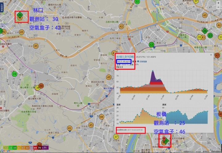Close the 板橋比對1 info popup

(211, 55)
